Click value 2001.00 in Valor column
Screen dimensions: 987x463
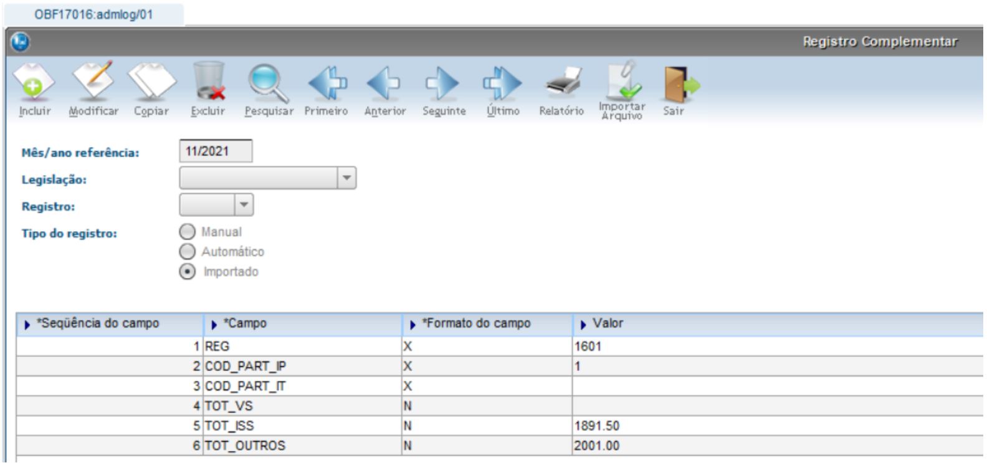click(779, 446)
